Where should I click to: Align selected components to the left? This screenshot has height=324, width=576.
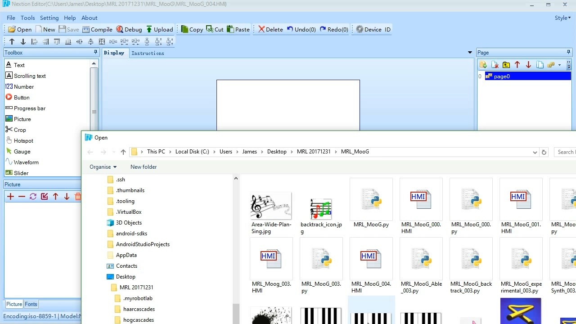point(34,41)
